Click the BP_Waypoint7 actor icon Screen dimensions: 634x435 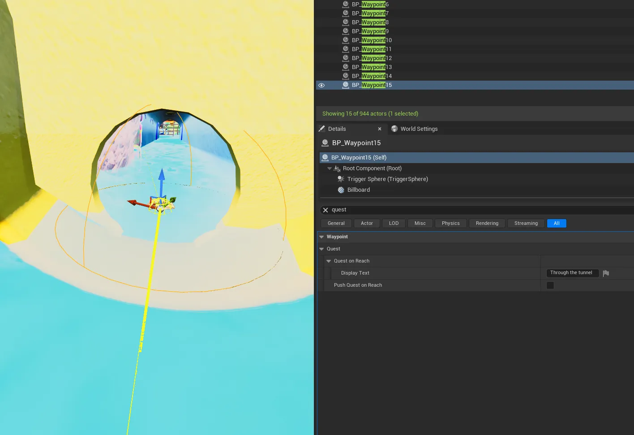[x=346, y=13]
